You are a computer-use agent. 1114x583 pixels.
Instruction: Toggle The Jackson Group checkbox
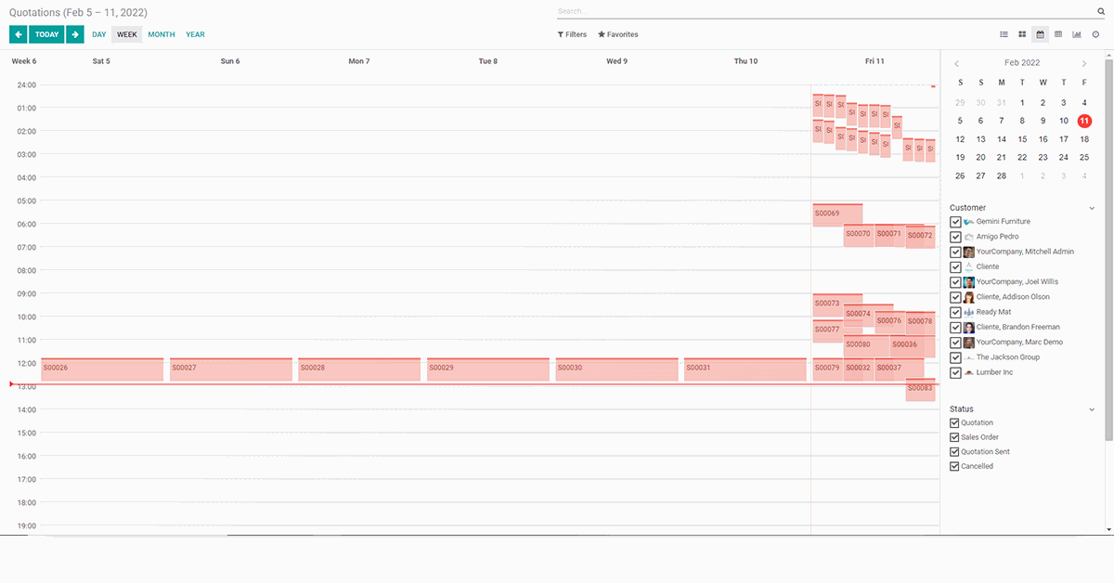(x=955, y=357)
